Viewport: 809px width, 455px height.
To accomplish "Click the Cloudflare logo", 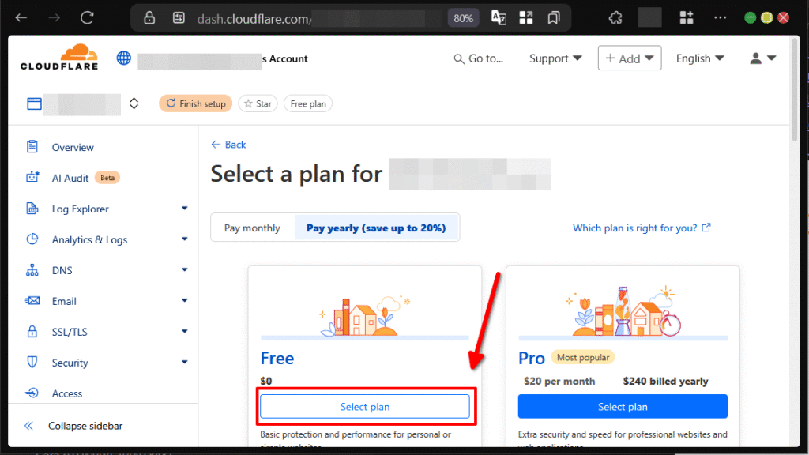I will coord(58,57).
